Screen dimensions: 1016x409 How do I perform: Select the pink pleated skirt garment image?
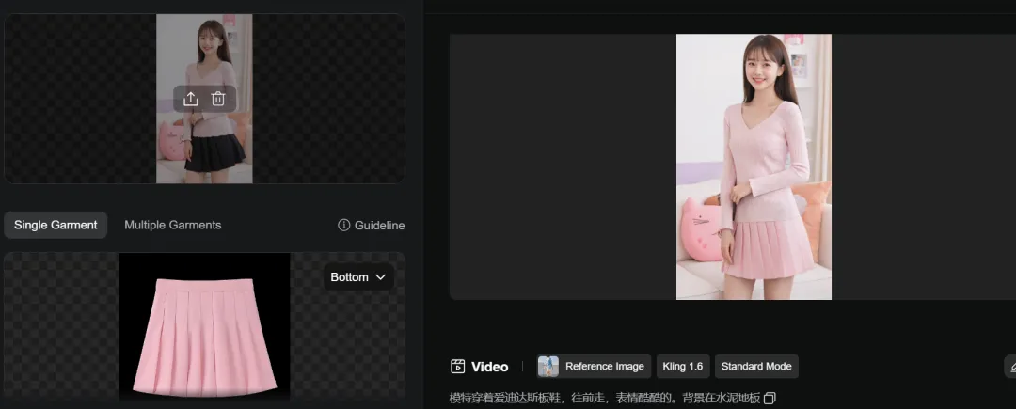205,326
